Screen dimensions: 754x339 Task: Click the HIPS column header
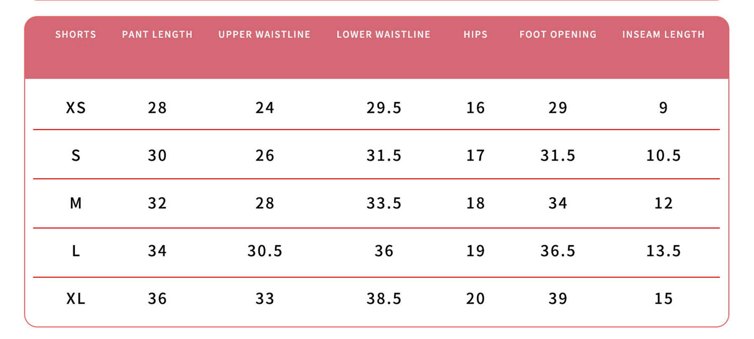[x=475, y=34]
